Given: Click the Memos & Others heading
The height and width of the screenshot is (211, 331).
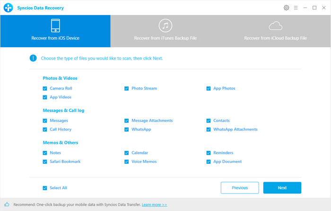Looking at the screenshot, I should [x=61, y=142].
